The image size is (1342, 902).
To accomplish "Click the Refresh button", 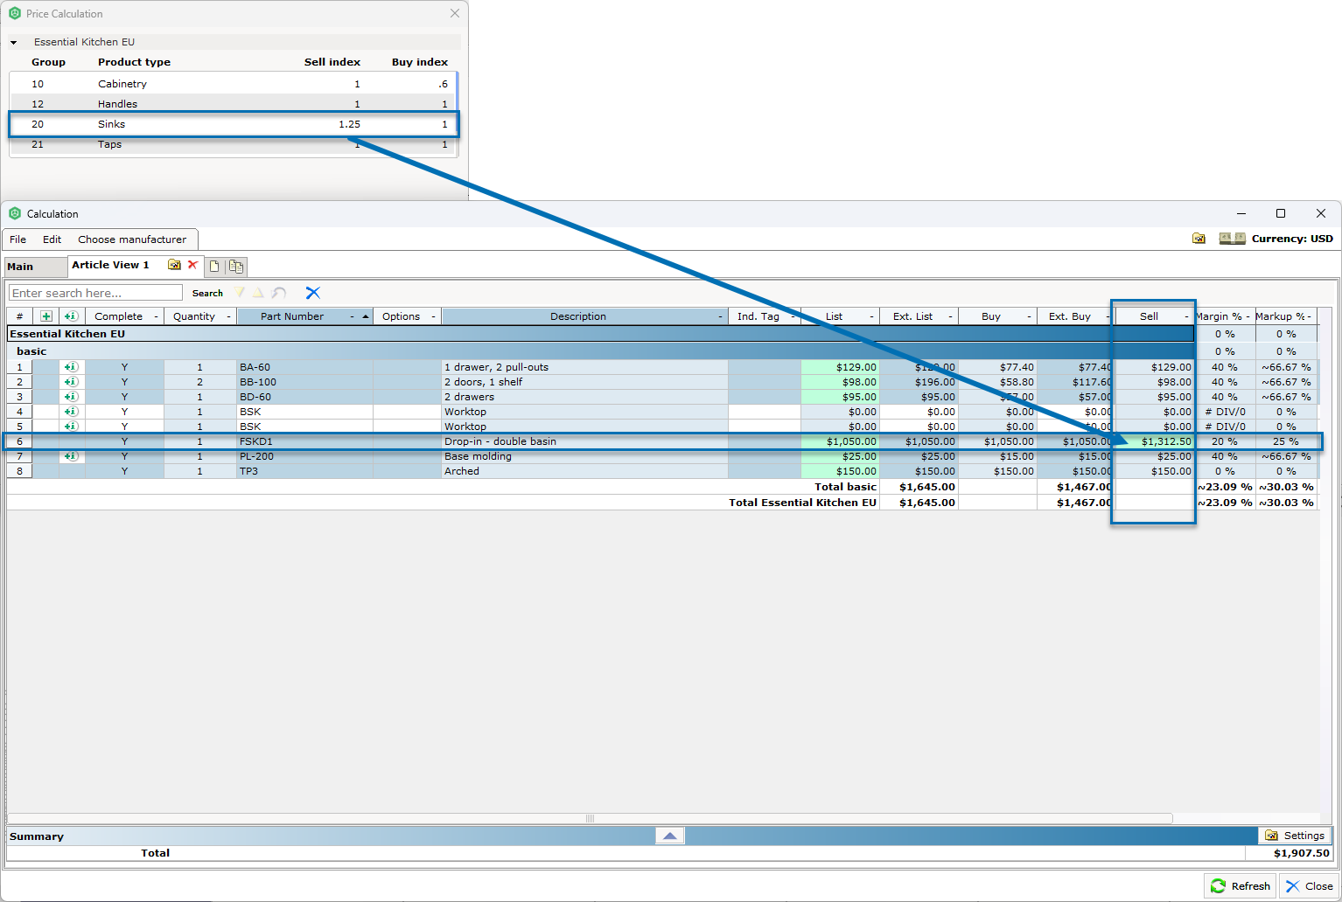I will coord(1240,885).
